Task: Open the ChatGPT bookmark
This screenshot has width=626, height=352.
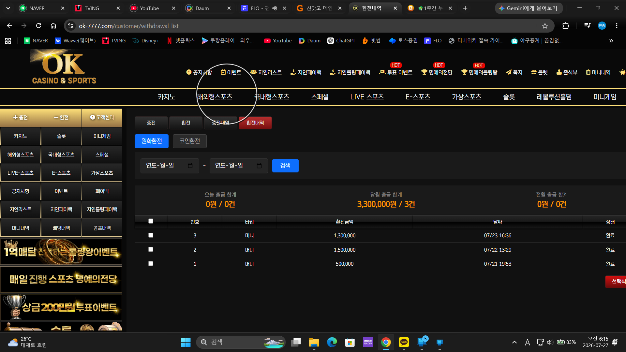Action: 341,41
